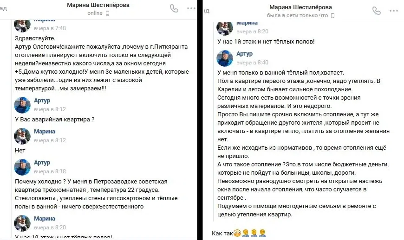Click mobile device icon beside online status
Screen dimensions: 404x240
[108, 13]
